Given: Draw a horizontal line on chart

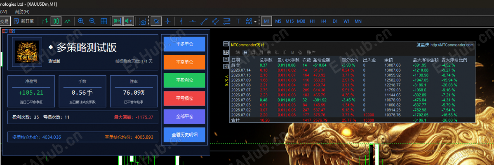Looking at the screenshot, I should [193, 21].
